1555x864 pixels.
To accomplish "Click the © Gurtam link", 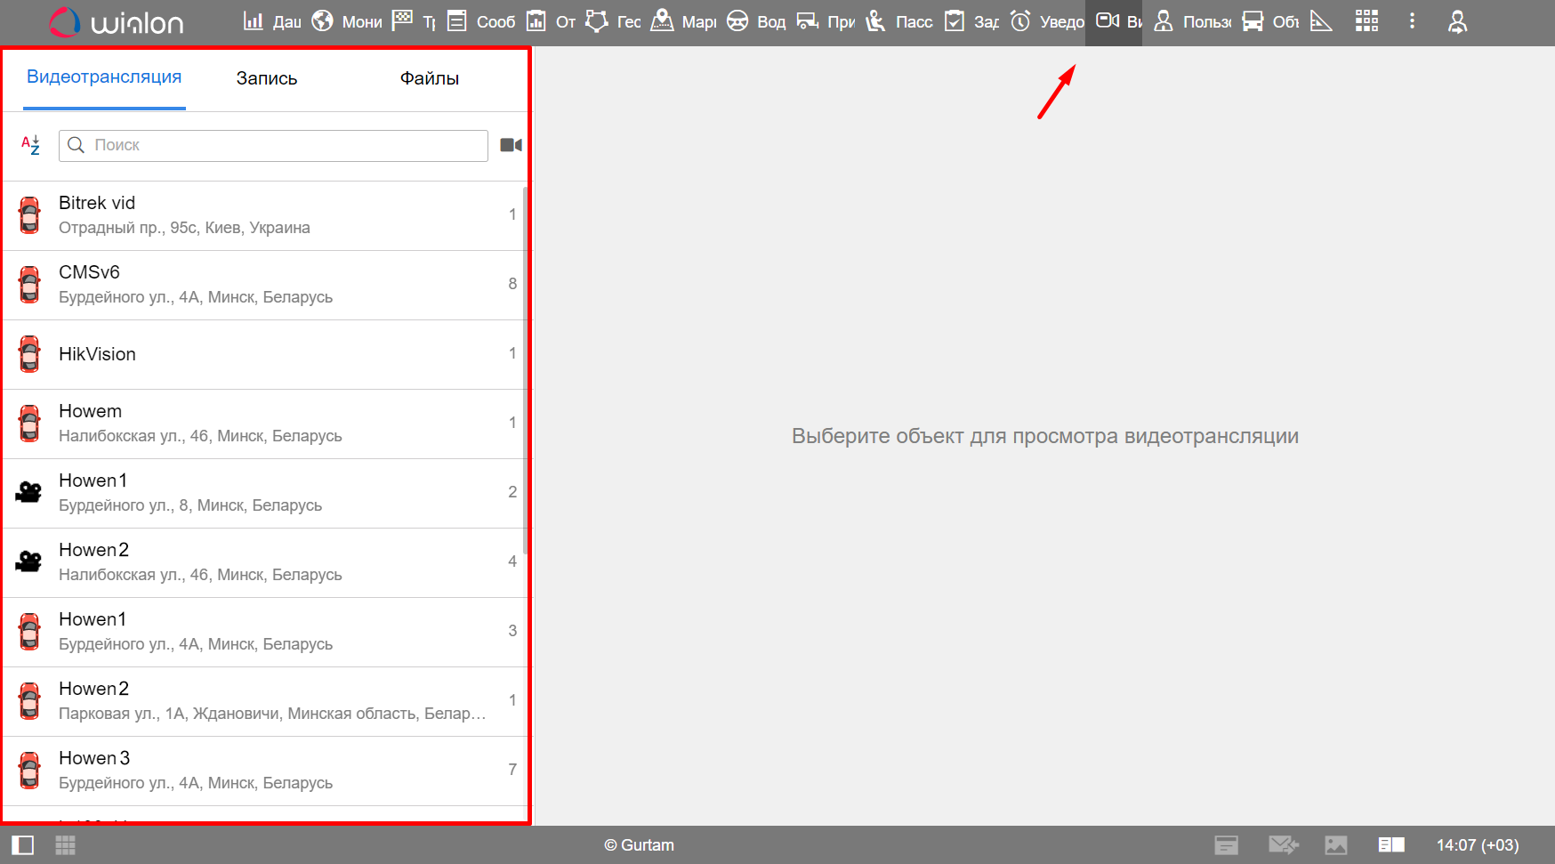I will 639,845.
